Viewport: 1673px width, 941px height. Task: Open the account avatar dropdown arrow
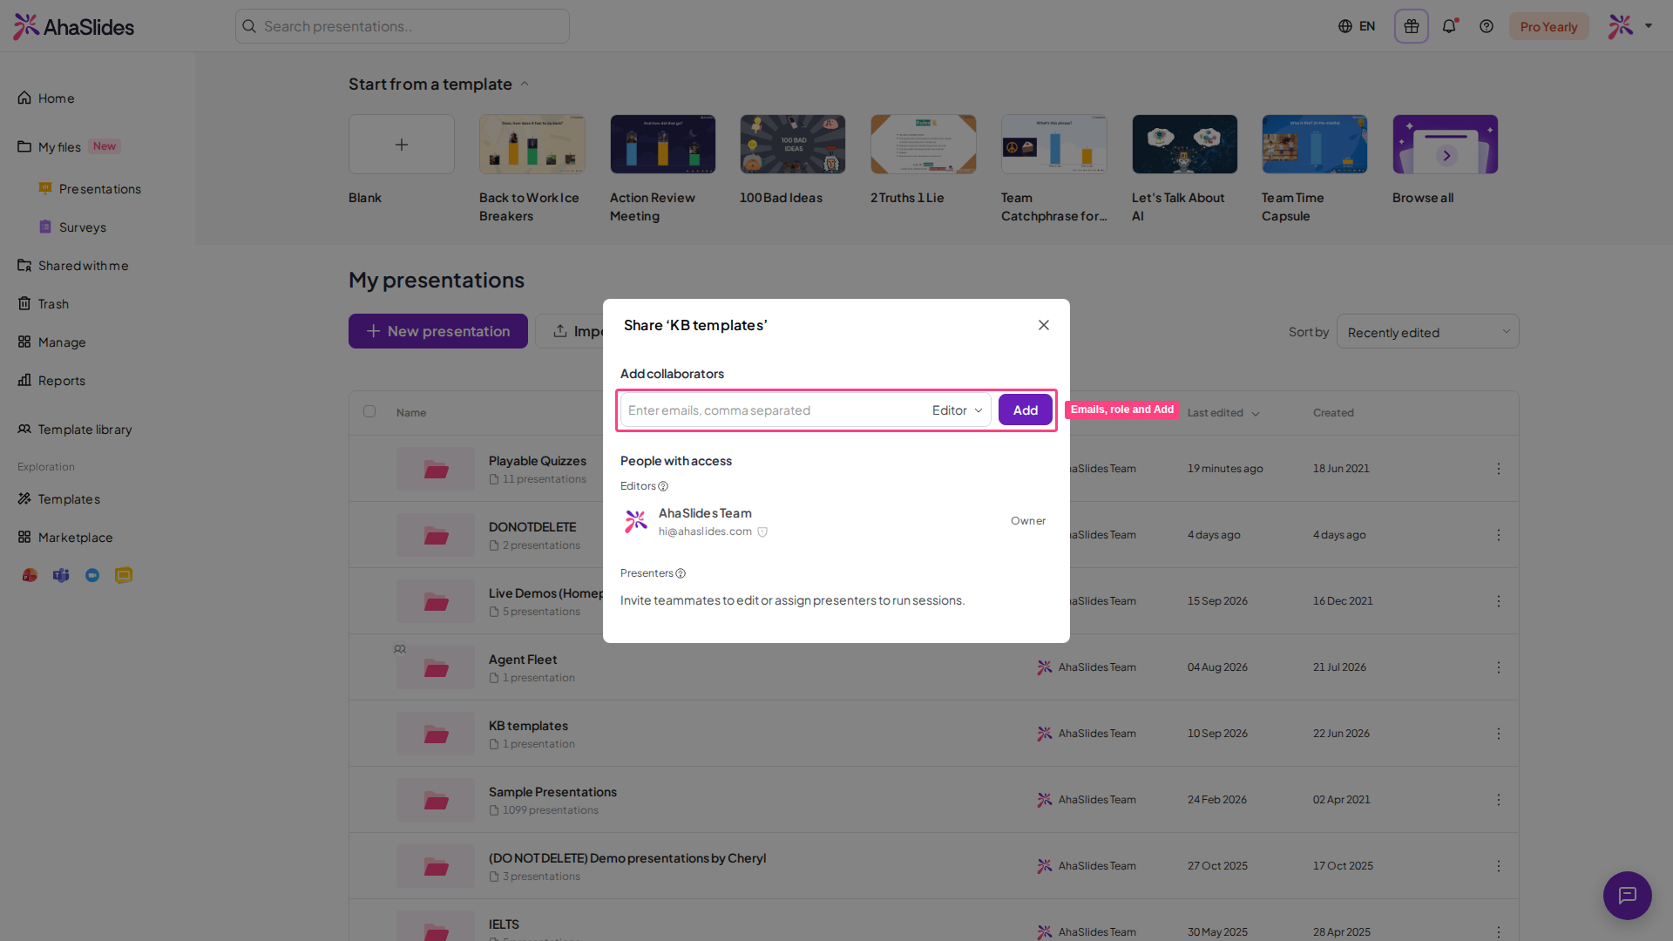coord(1649,26)
